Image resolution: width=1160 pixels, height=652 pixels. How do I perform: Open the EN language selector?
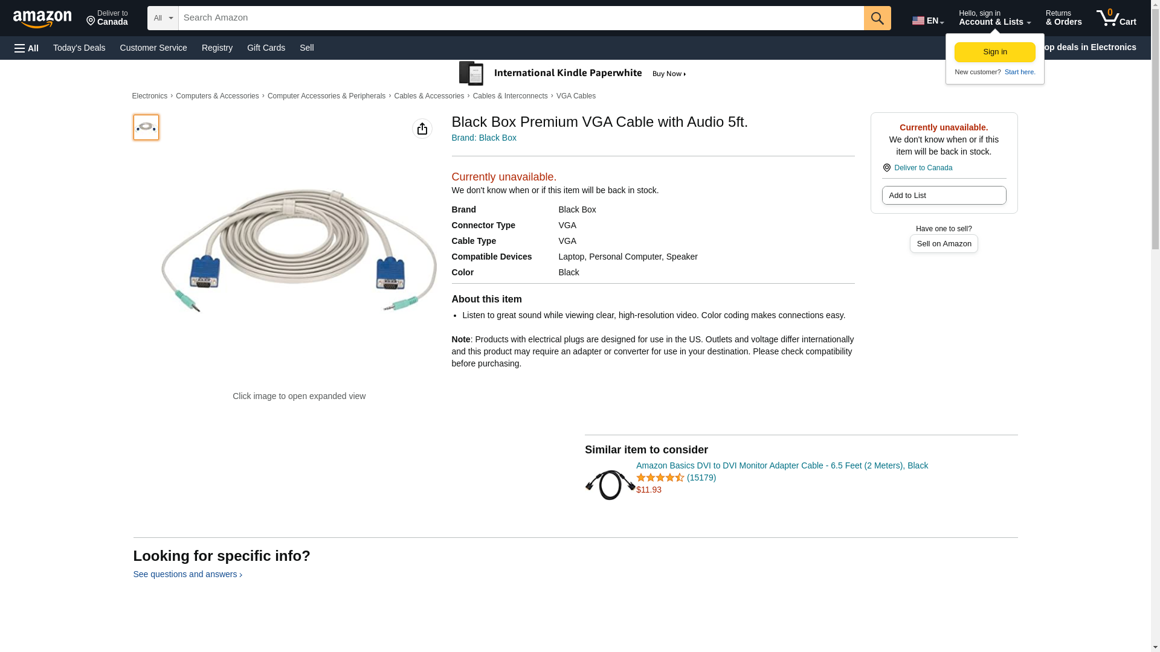click(x=927, y=21)
